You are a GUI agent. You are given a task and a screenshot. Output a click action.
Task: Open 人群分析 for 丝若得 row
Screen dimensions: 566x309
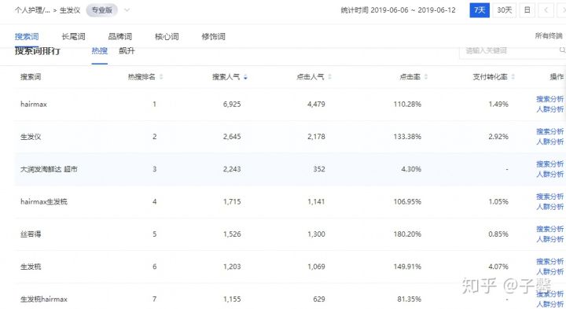(x=549, y=239)
